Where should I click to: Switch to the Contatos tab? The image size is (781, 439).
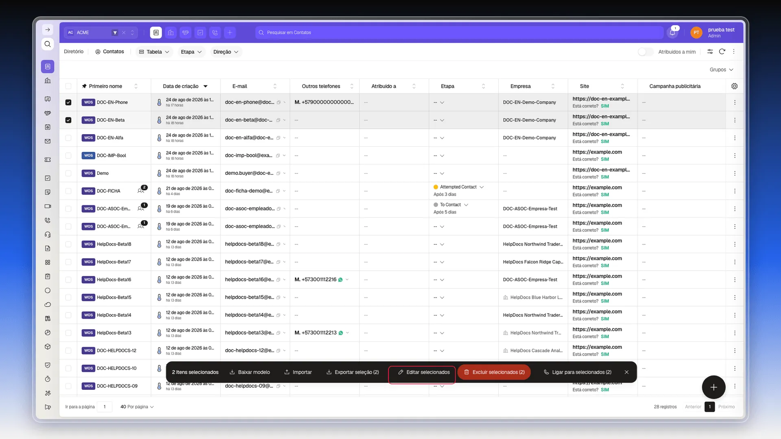(x=109, y=52)
